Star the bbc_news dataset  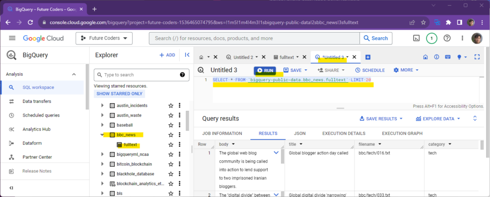click(x=171, y=135)
